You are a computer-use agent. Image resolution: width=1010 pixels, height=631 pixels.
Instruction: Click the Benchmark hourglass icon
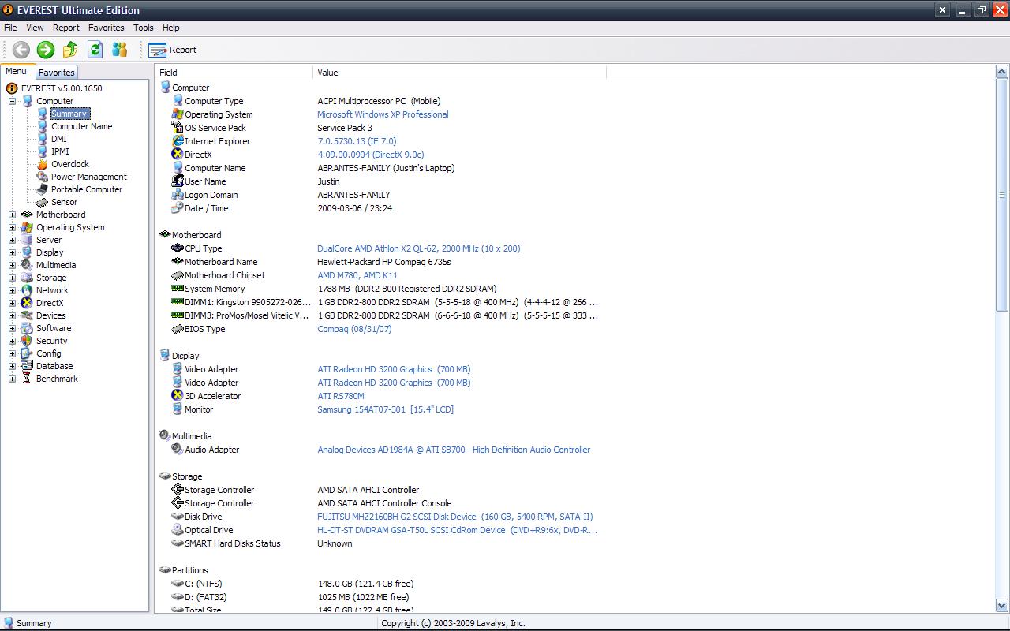tap(27, 379)
